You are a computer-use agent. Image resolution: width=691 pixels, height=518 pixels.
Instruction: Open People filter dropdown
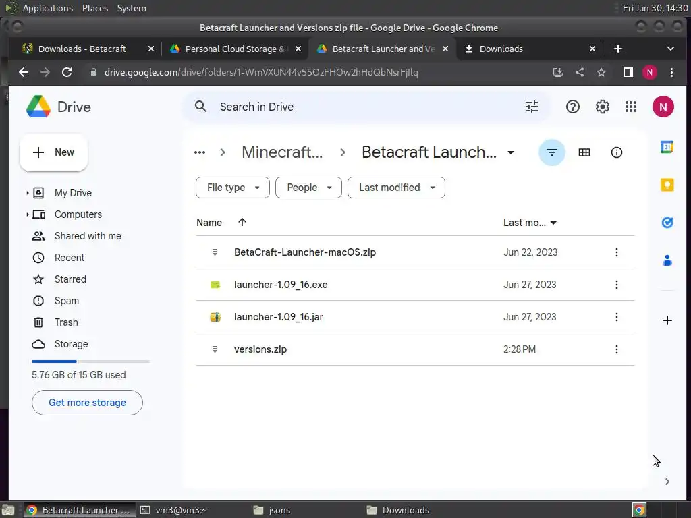coord(308,188)
